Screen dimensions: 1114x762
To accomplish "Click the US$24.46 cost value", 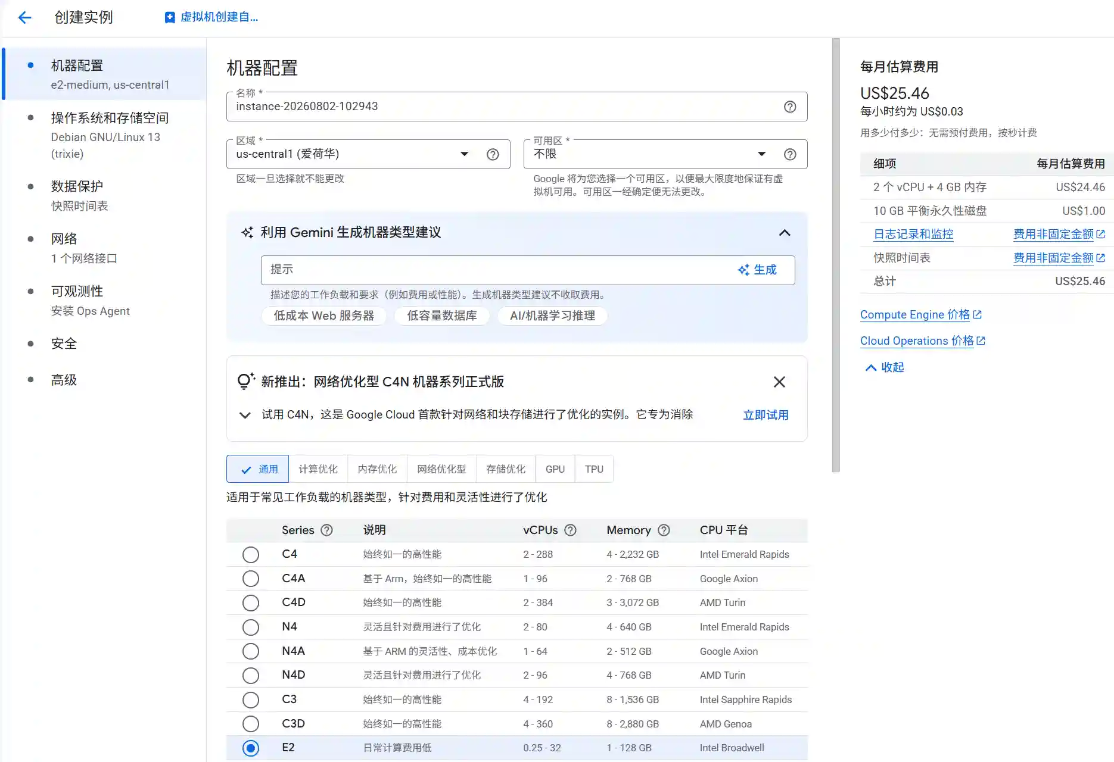I will click(x=1080, y=187).
